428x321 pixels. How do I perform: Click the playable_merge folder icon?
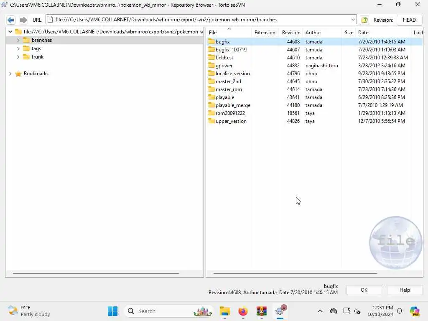[211, 105]
